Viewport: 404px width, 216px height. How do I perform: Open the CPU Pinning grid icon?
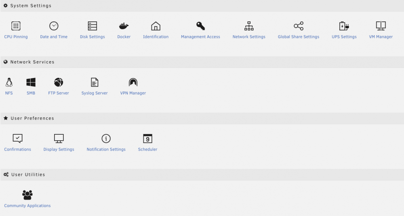(x=16, y=26)
